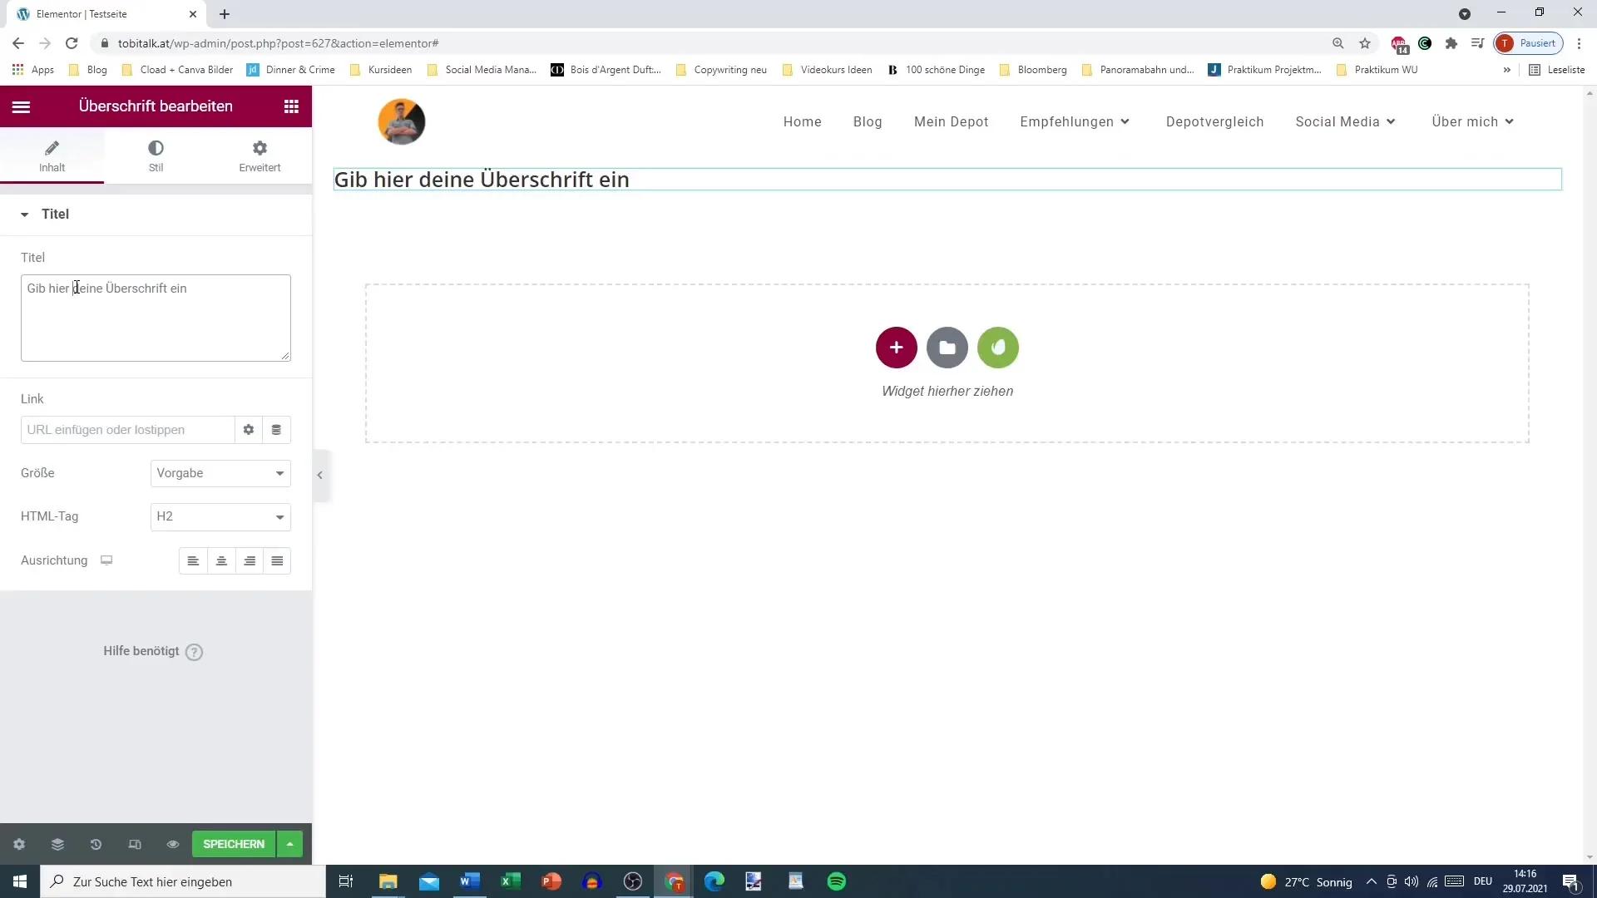Bookmark this page with star icon
The height and width of the screenshot is (898, 1597).
click(1365, 43)
